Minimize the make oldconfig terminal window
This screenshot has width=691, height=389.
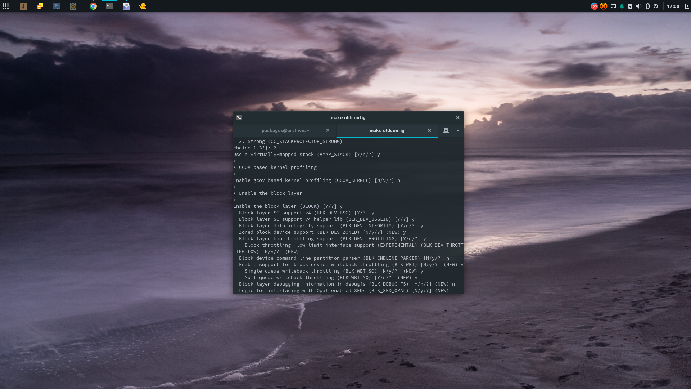[433, 117]
